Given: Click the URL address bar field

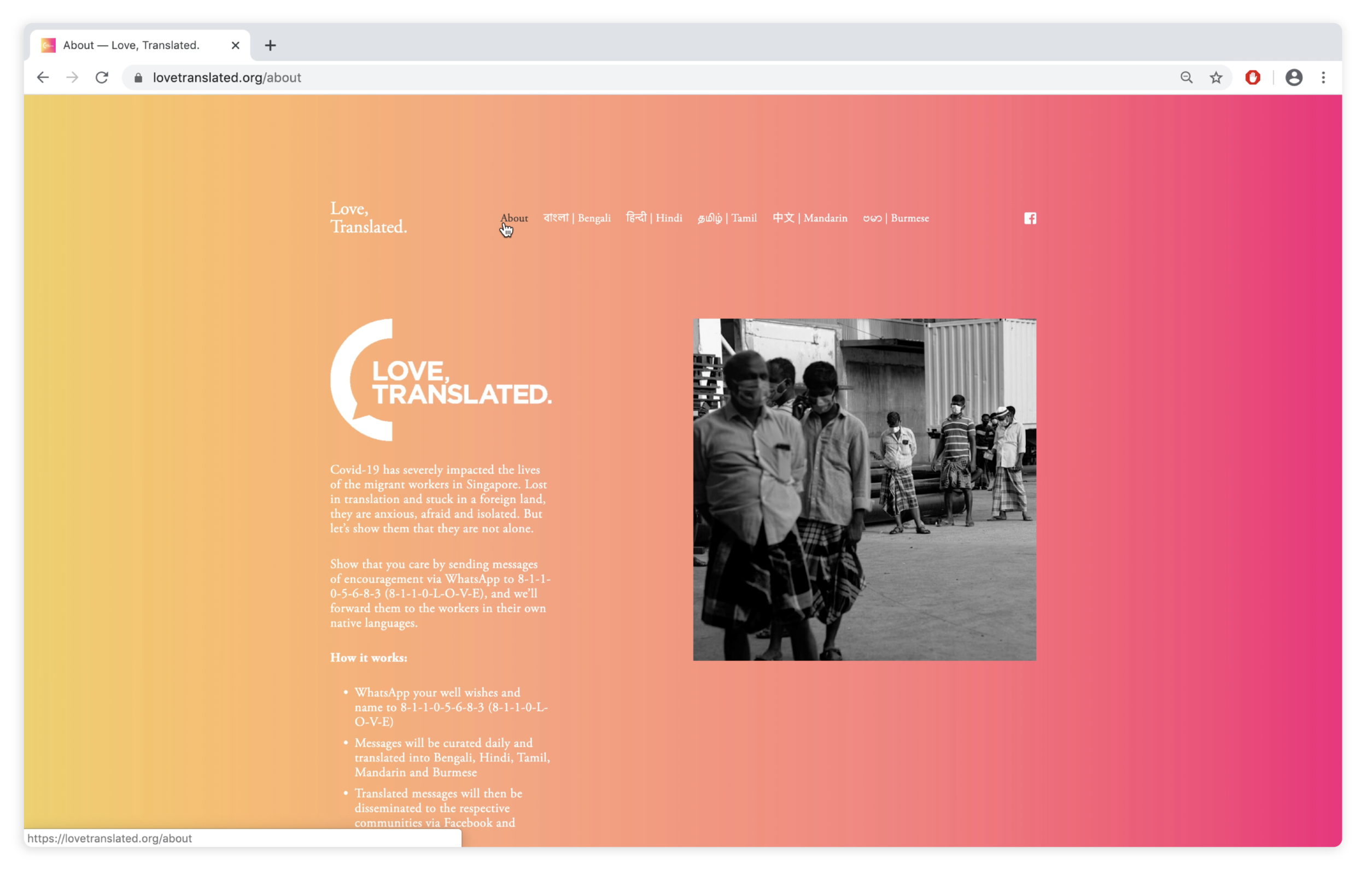Looking at the screenshot, I should pos(624,78).
